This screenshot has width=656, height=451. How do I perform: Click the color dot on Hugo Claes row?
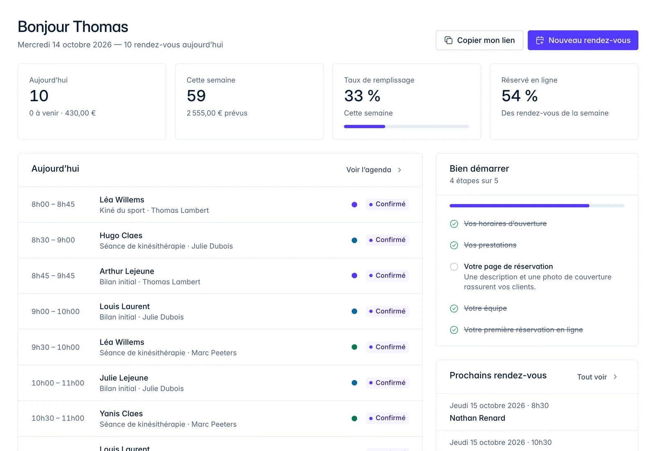pyautogui.click(x=354, y=240)
